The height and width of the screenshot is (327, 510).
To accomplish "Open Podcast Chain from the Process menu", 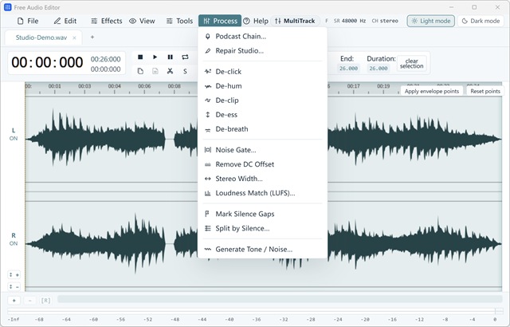I will click(x=262, y=37).
